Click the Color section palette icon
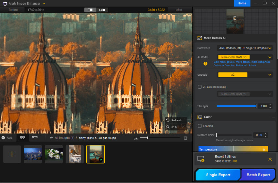 [200, 117]
